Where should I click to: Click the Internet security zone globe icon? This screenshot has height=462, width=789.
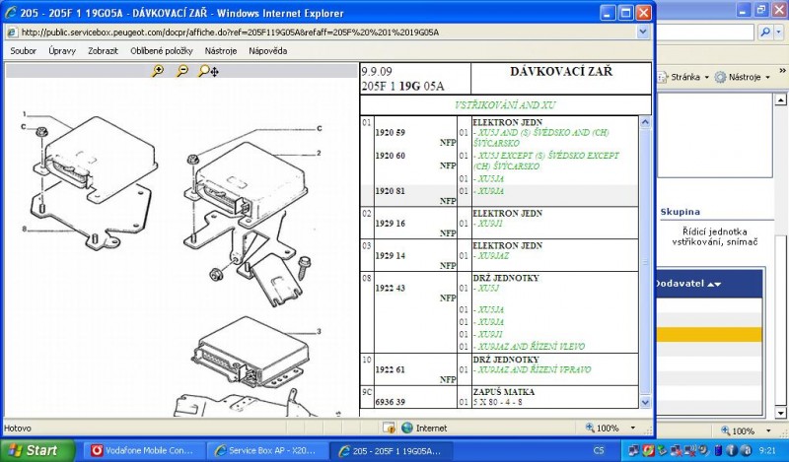406,429
